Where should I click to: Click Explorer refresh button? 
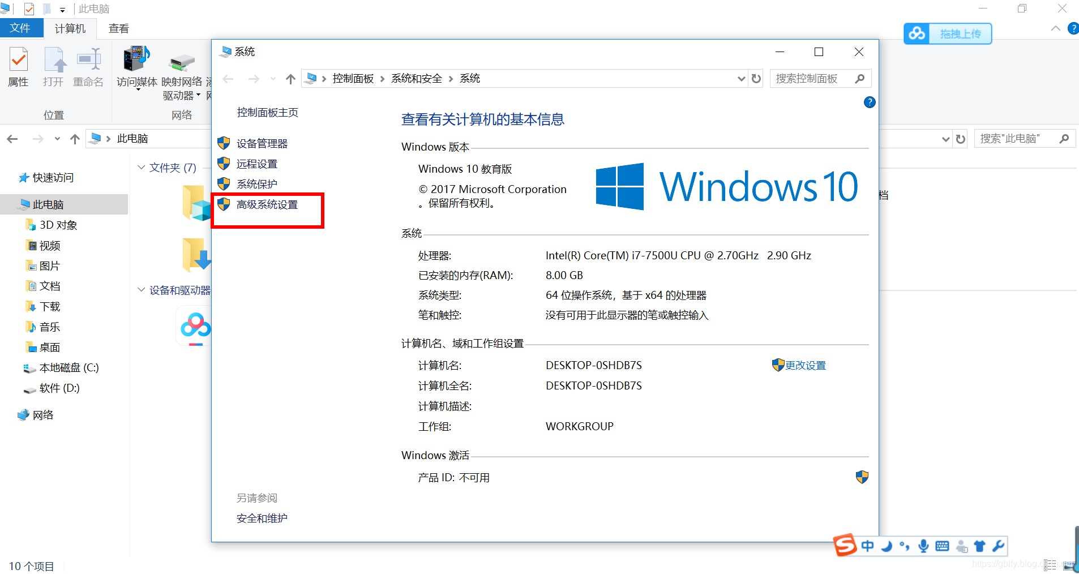[961, 139]
